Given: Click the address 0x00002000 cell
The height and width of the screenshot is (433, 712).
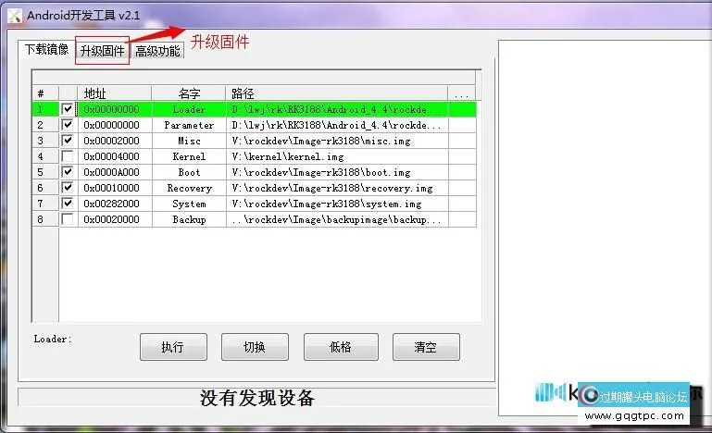Looking at the screenshot, I should [115, 141].
